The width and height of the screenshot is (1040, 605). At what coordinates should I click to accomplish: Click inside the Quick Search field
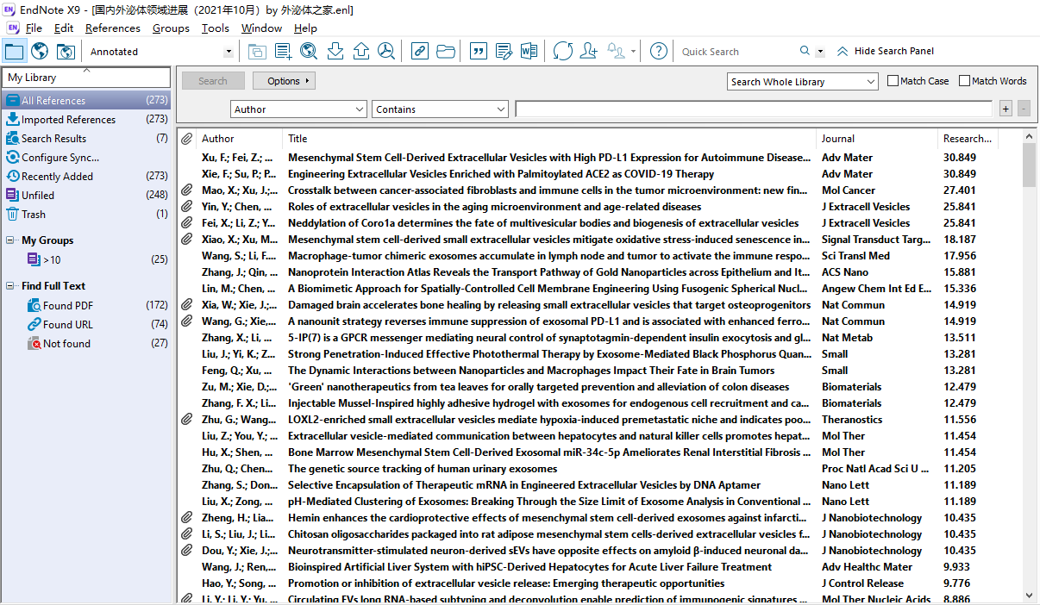tap(736, 52)
